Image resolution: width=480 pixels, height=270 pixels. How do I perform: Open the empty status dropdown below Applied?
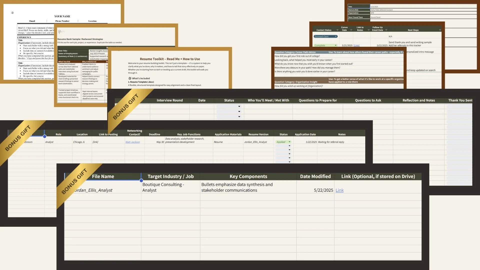point(289,146)
